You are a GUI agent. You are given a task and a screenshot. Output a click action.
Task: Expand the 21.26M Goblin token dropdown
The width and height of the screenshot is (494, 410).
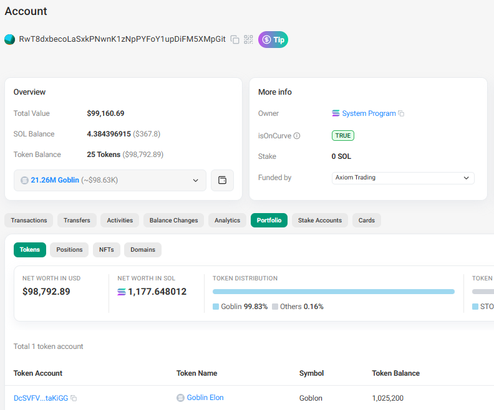click(110, 180)
